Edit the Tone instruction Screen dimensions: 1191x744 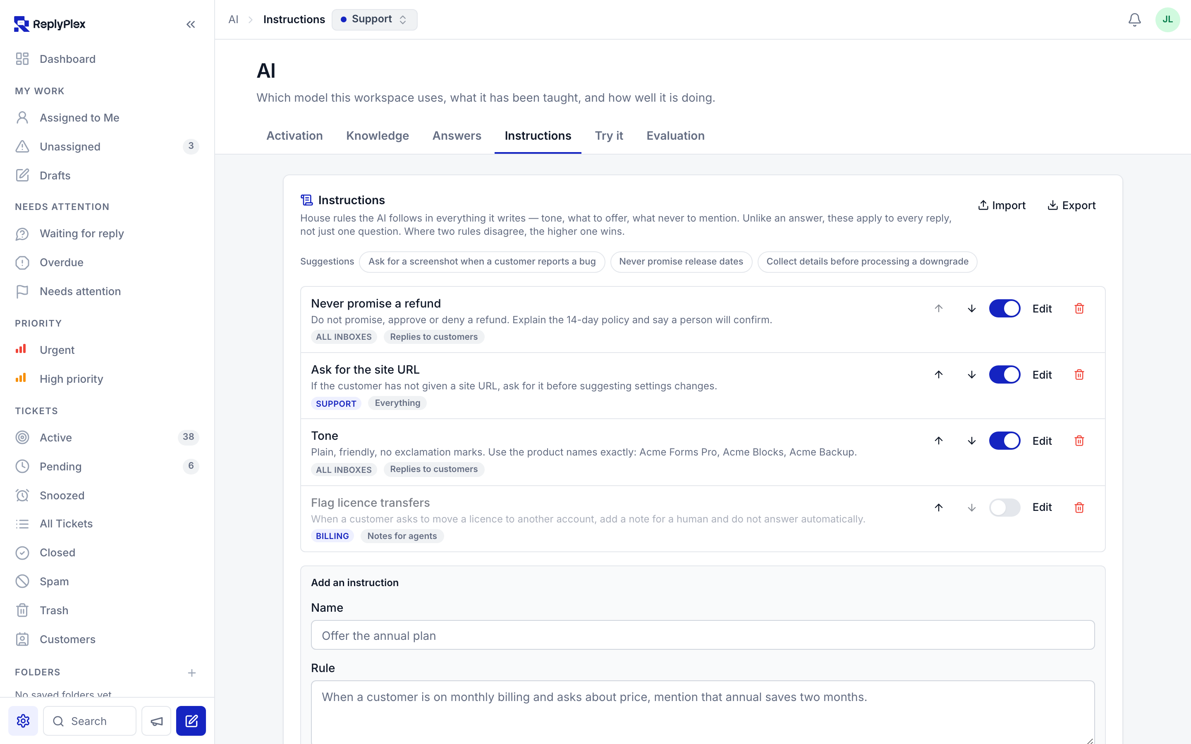pos(1042,441)
